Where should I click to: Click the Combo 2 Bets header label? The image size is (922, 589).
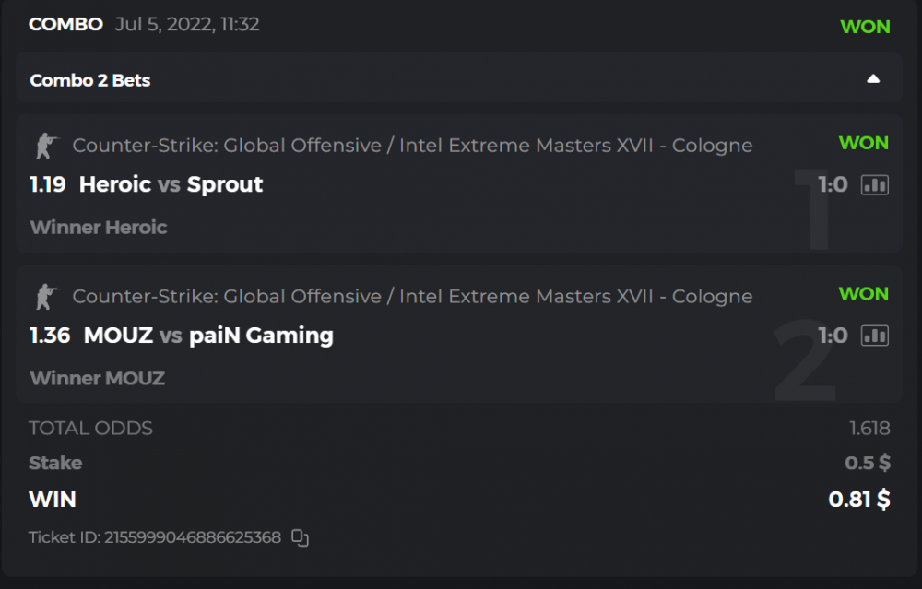(x=90, y=80)
